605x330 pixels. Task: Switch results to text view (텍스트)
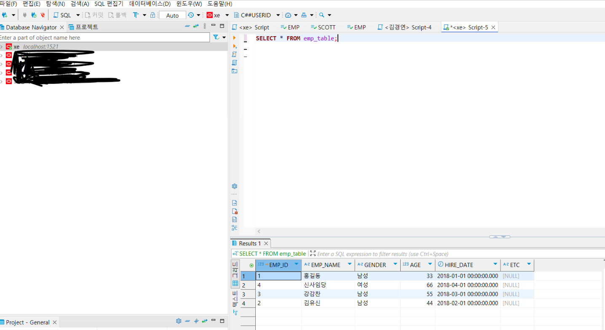click(235, 303)
